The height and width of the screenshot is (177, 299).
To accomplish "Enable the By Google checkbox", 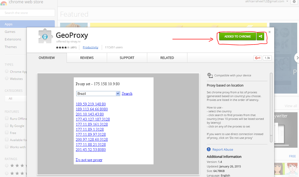I will [7, 125].
